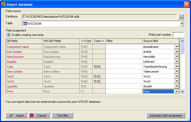Click the T[20] Type>> cell
Image resolution: width=191 pixels, height=122 pixels.
(x=99, y=67)
